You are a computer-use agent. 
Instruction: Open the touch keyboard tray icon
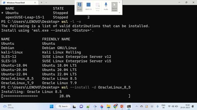[x=152, y=106]
